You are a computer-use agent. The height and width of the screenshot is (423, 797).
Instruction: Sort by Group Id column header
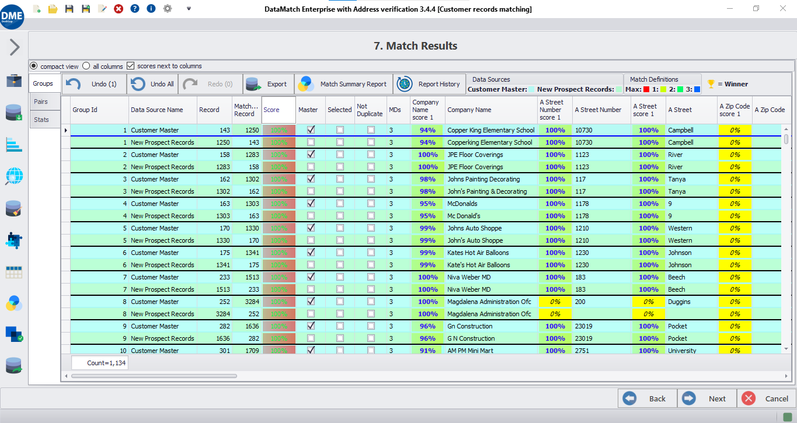[x=99, y=110]
